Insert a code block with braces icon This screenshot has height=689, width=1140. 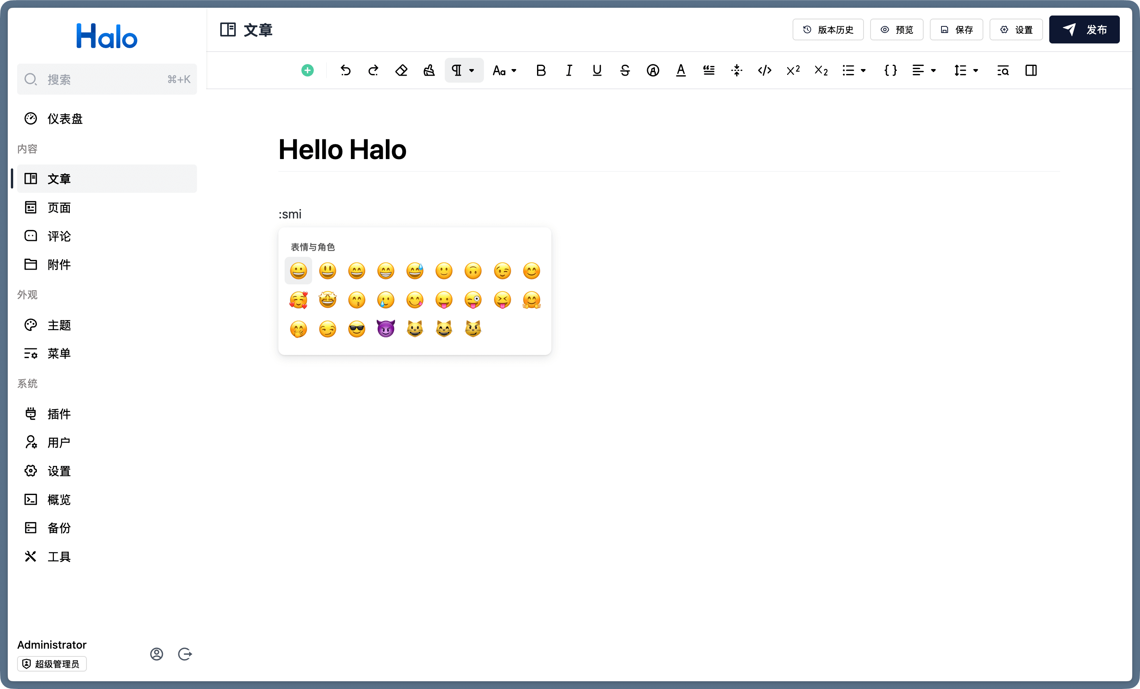890,70
